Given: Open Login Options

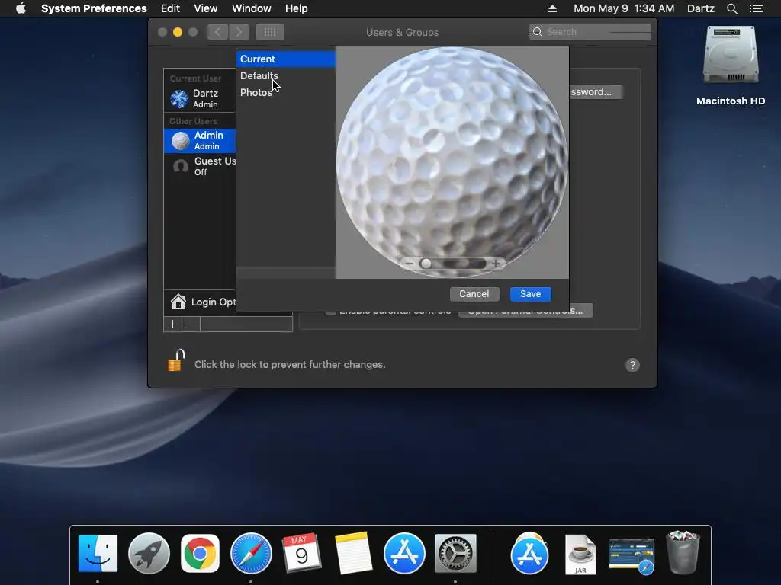Looking at the screenshot, I should tap(201, 302).
